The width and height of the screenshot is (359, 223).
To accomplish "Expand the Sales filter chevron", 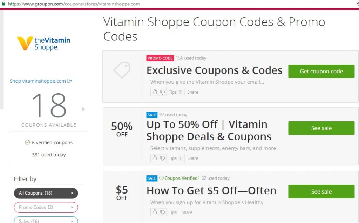I will pos(73,221).
